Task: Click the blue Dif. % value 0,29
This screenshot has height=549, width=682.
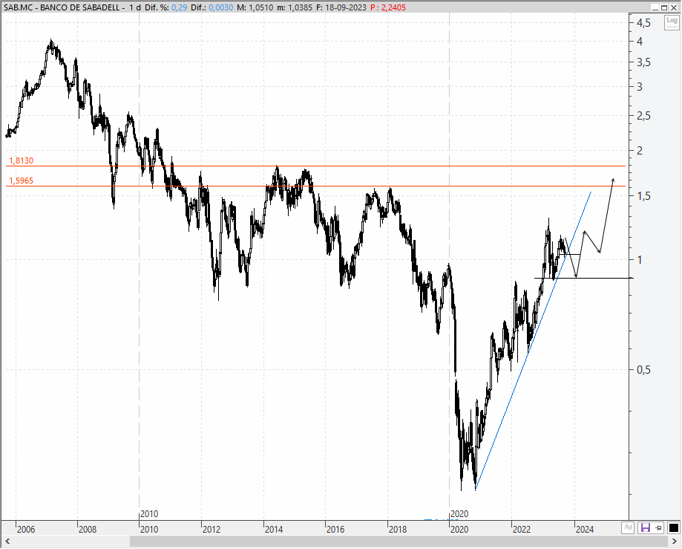Action: coord(179,7)
